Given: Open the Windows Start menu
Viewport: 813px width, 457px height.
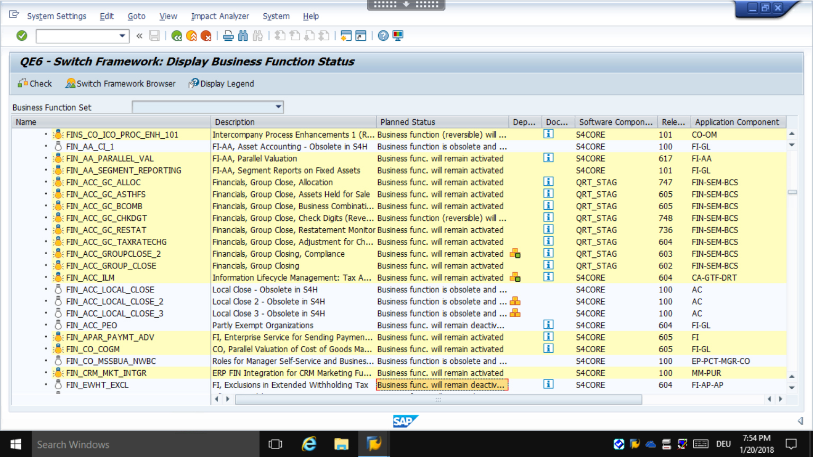Looking at the screenshot, I should pos(16,444).
